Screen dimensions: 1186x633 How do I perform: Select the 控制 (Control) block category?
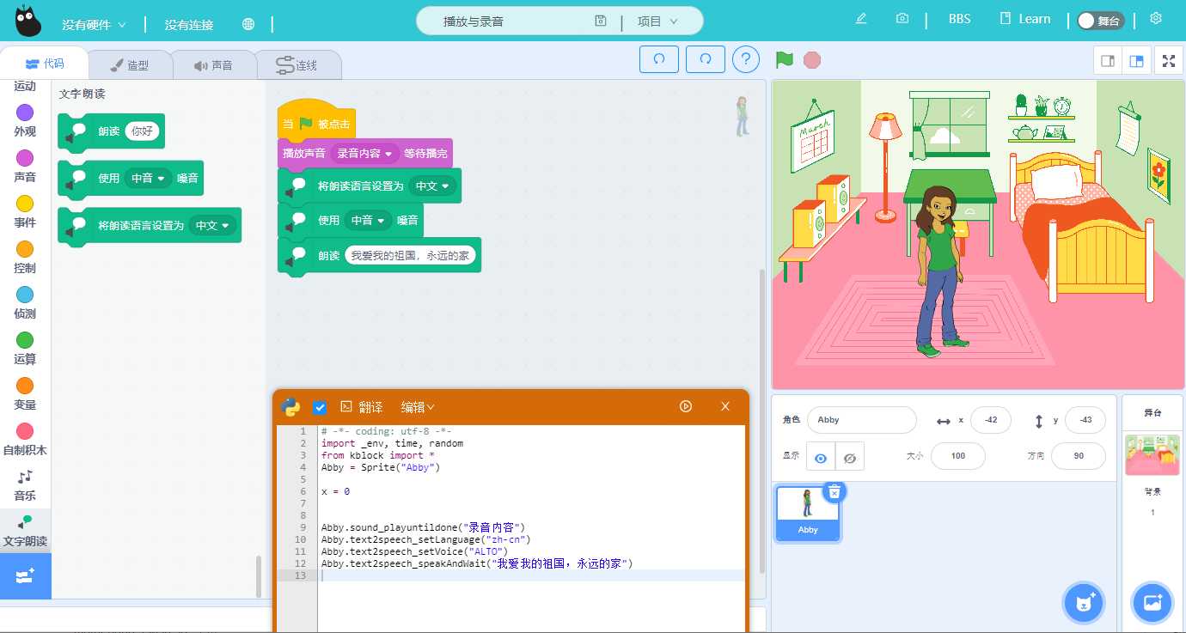(x=25, y=257)
